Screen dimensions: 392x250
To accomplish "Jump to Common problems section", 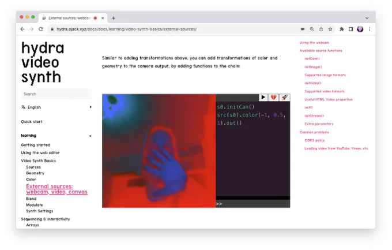I will coord(314,132).
